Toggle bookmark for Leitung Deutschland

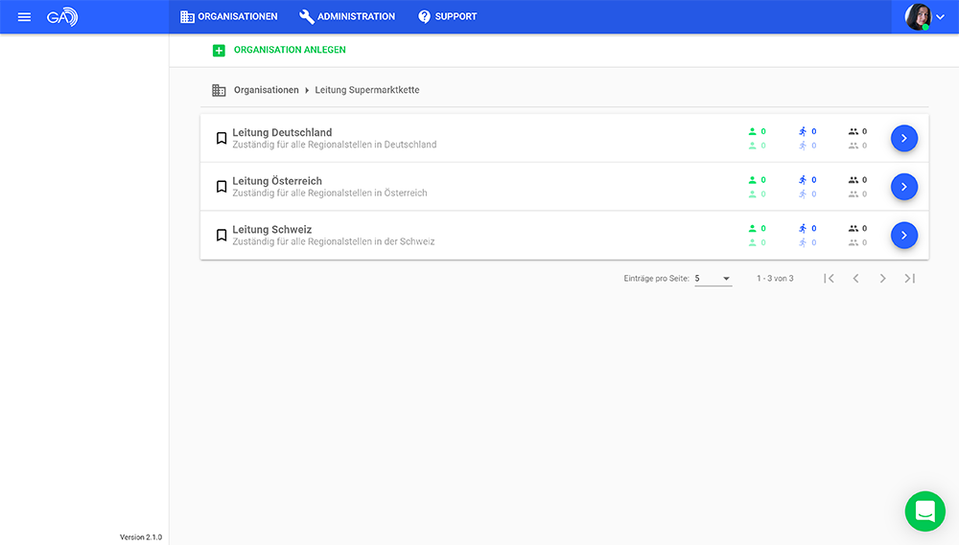(x=222, y=138)
